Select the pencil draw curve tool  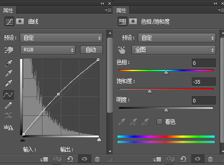click(8, 105)
